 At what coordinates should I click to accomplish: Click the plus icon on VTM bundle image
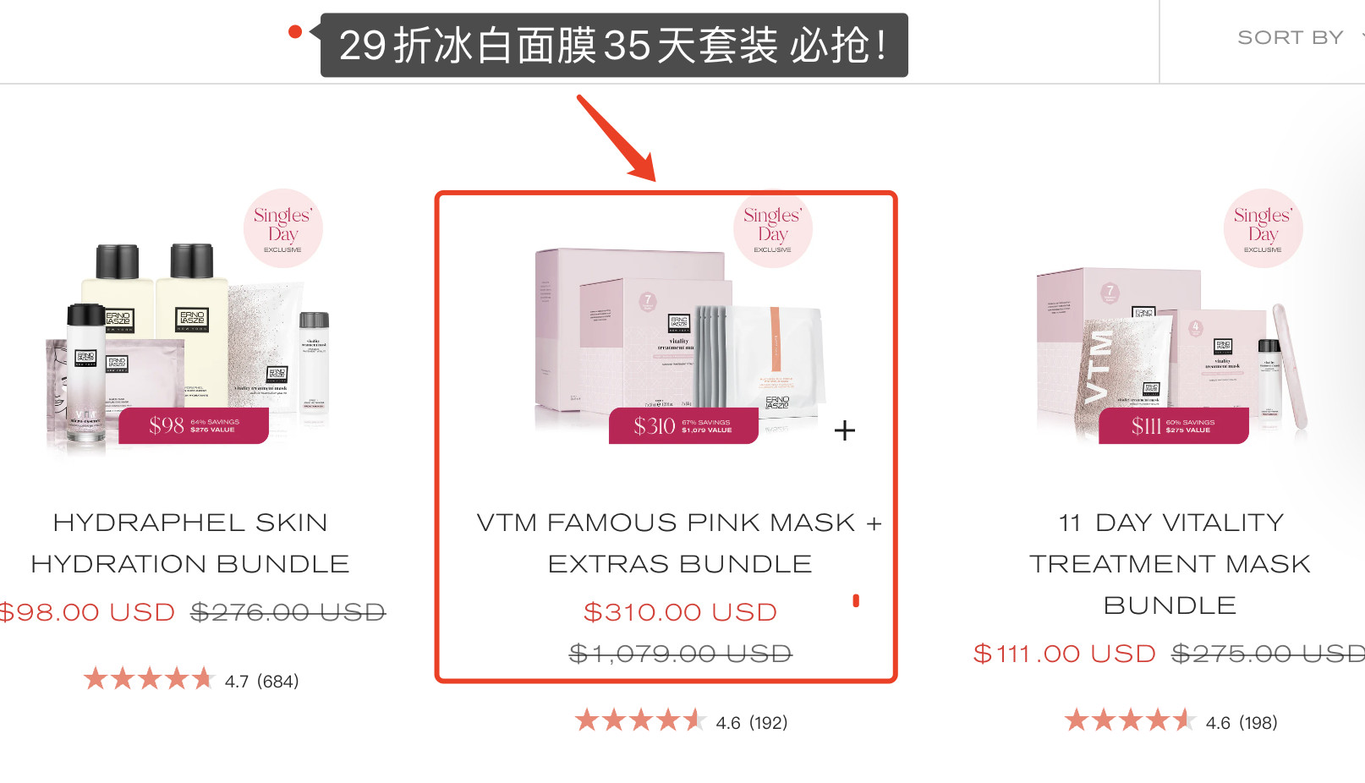[x=844, y=430]
